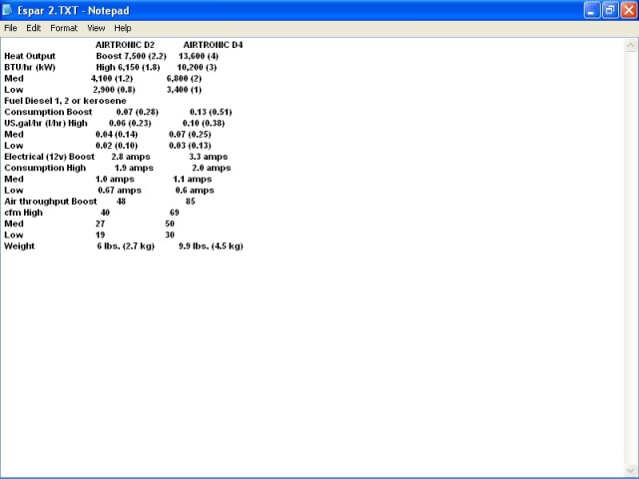Image resolution: width=639 pixels, height=479 pixels.
Task: Click the '1.1 amps' value
Action: (192, 180)
